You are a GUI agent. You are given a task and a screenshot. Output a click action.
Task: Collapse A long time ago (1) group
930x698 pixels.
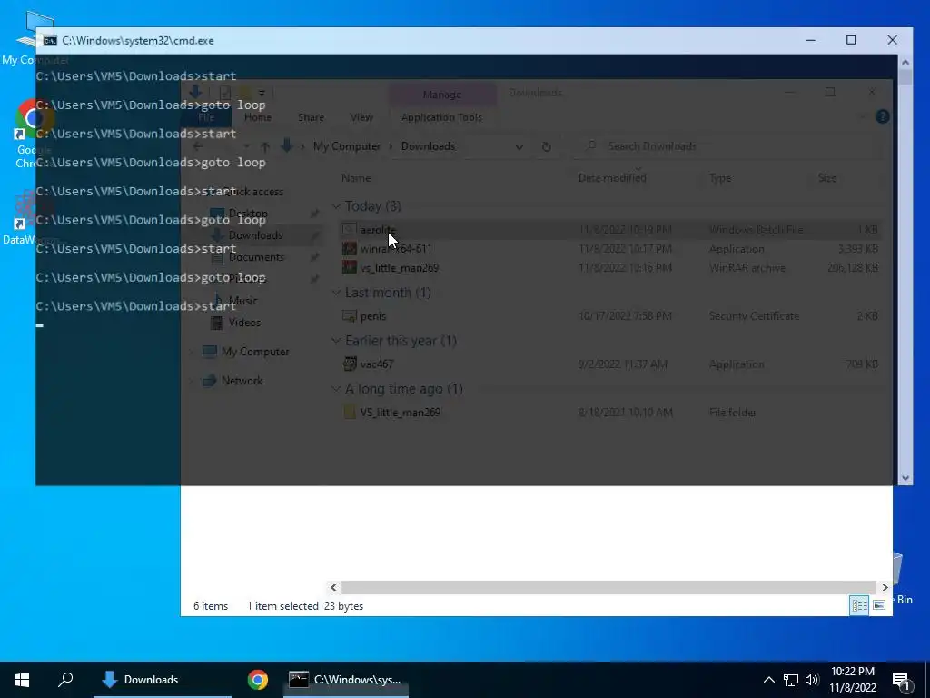(x=336, y=389)
